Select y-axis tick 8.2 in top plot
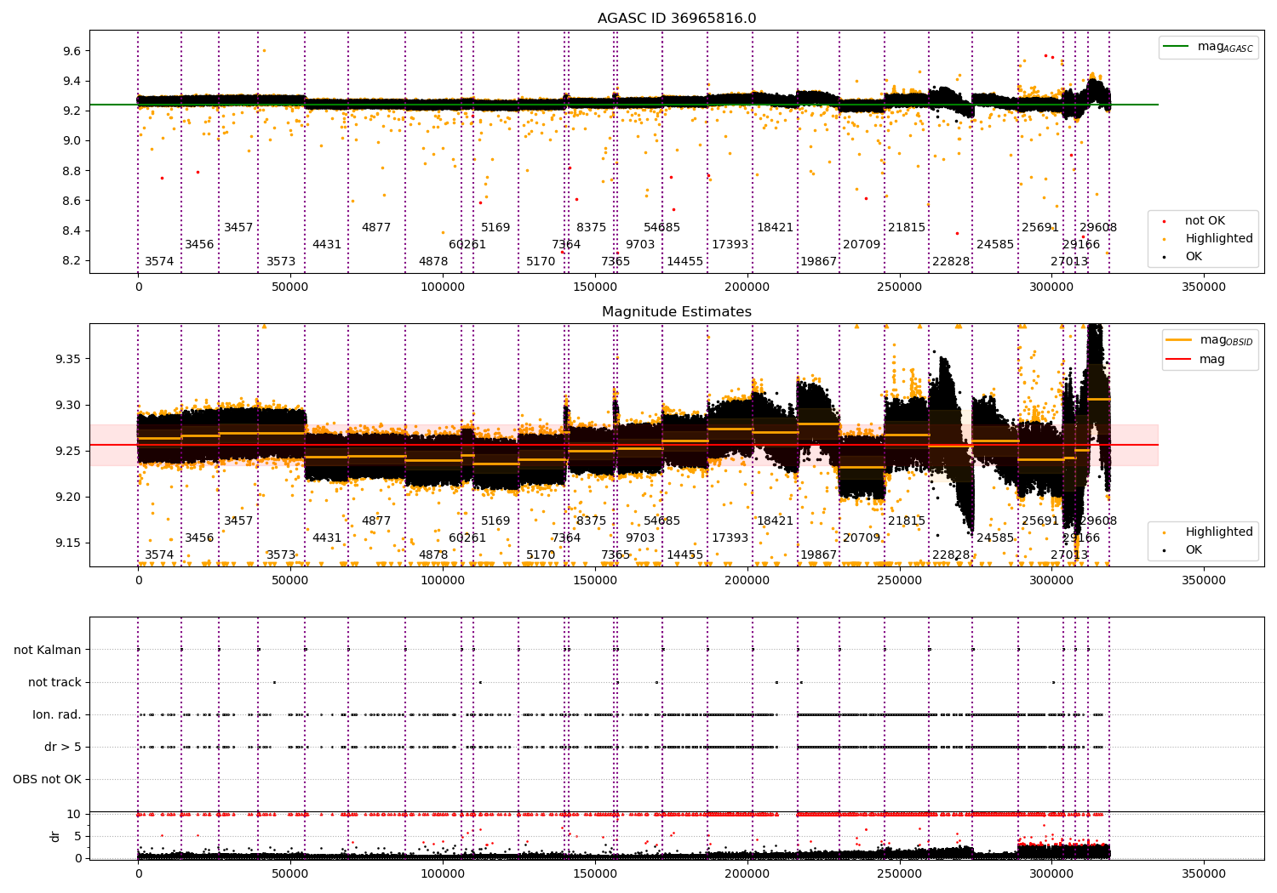This screenshot has width=1277, height=893. coord(72,261)
